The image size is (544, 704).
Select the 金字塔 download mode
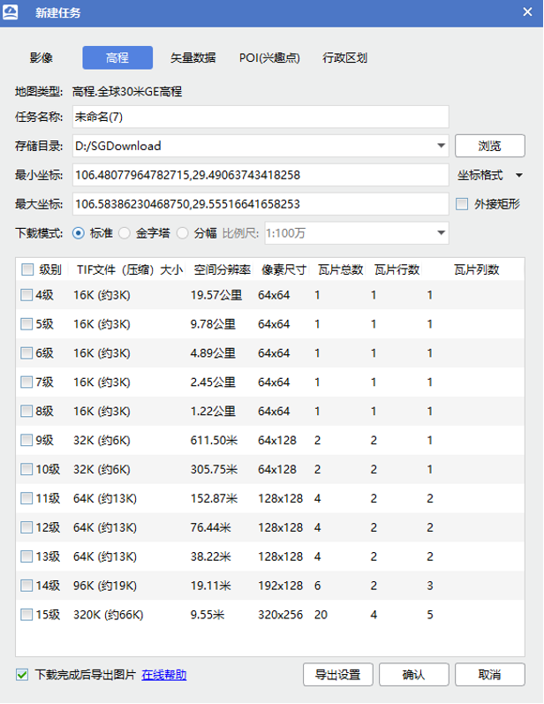coord(124,233)
